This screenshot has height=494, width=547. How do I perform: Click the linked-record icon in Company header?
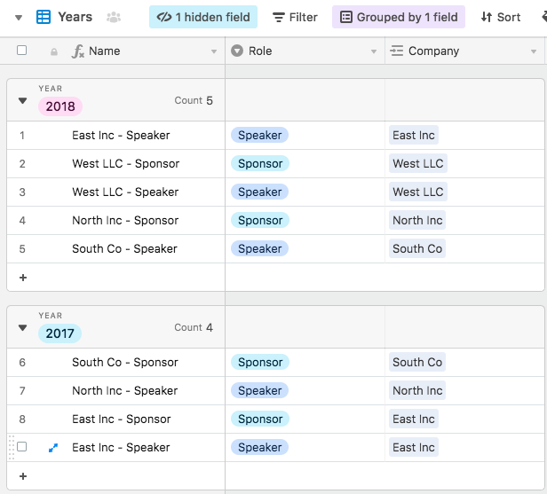pos(397,51)
